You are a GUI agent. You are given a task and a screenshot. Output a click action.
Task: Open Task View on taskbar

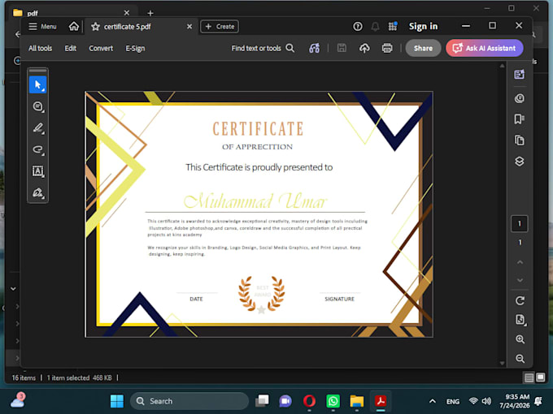[262, 401]
